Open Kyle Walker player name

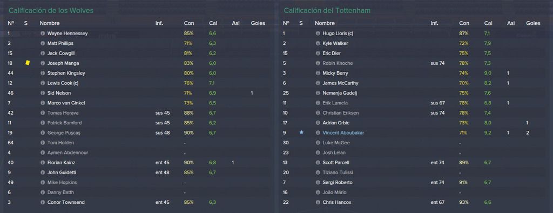pos(335,43)
